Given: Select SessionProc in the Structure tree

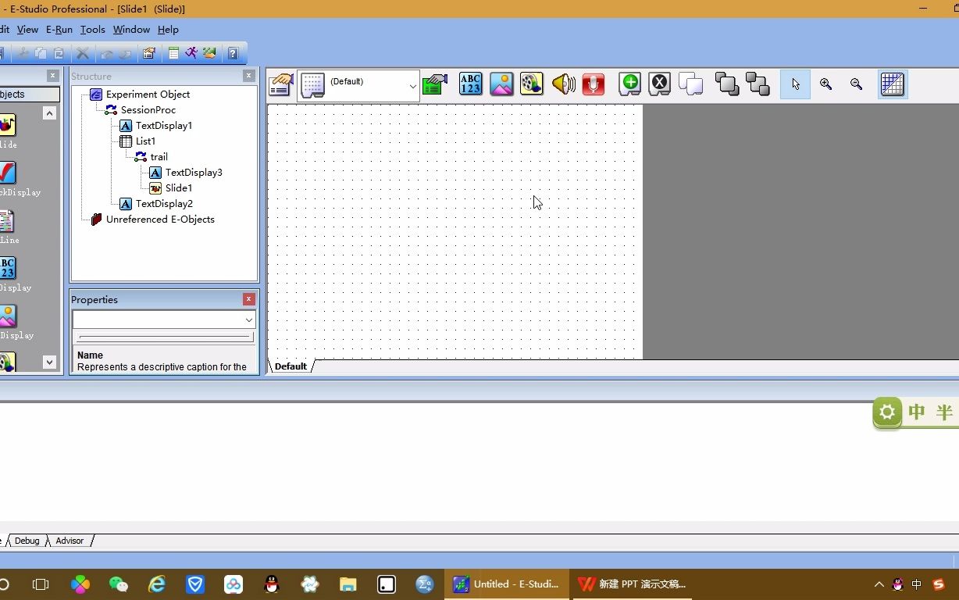Looking at the screenshot, I should coord(148,109).
